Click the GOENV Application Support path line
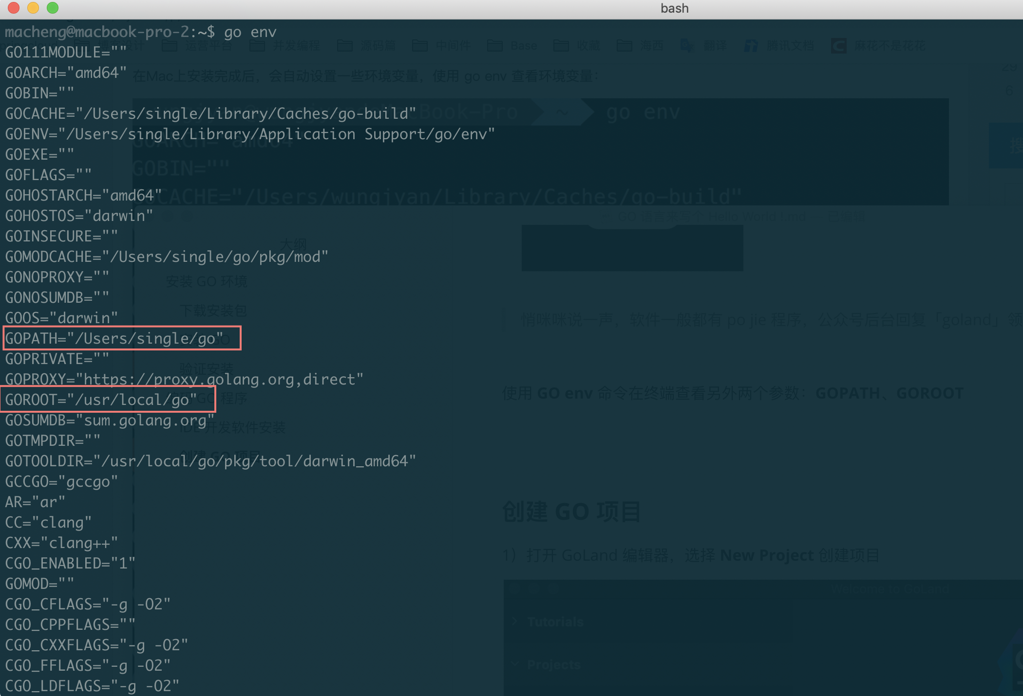The width and height of the screenshot is (1023, 696). [x=249, y=134]
